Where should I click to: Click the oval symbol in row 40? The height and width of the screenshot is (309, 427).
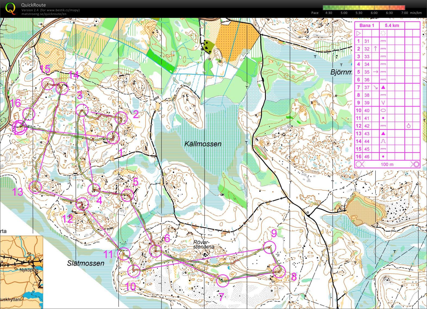pos(383,110)
